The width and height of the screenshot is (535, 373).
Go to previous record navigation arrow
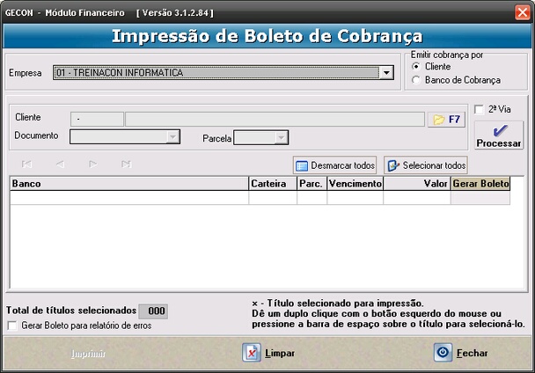pyautogui.click(x=60, y=165)
